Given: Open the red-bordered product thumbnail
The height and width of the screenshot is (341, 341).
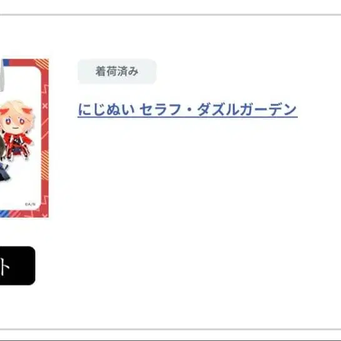Looking at the screenshot, I should 24,138.
